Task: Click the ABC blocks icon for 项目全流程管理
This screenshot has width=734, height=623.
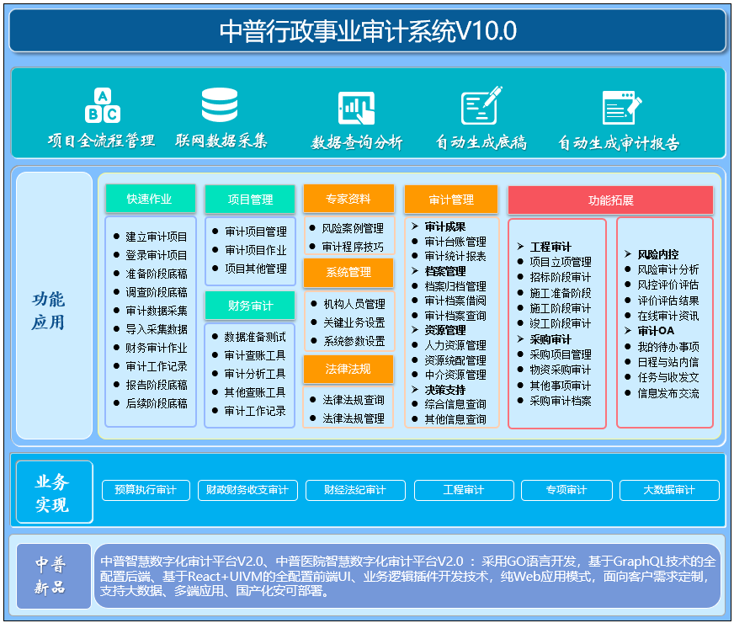Action: (x=103, y=105)
